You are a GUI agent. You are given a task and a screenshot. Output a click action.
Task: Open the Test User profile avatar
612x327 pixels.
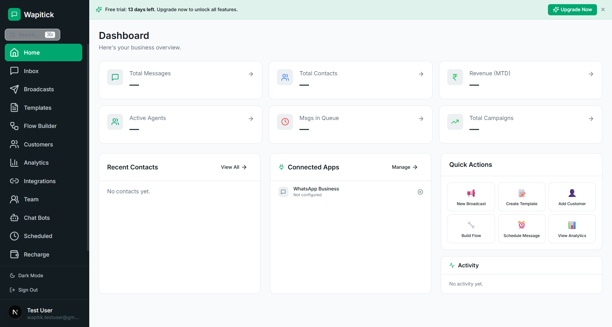[x=15, y=312]
